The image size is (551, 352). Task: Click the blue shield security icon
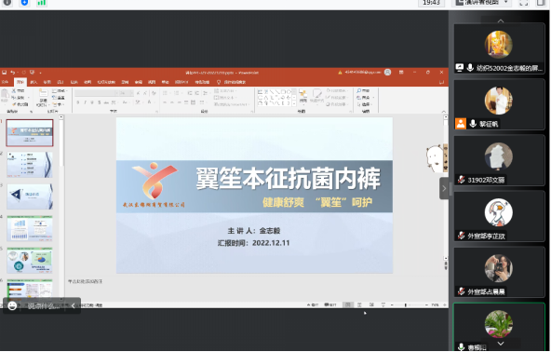pyautogui.click(x=24, y=3)
